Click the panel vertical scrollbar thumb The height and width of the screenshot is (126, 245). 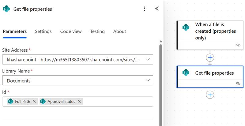click(160, 85)
